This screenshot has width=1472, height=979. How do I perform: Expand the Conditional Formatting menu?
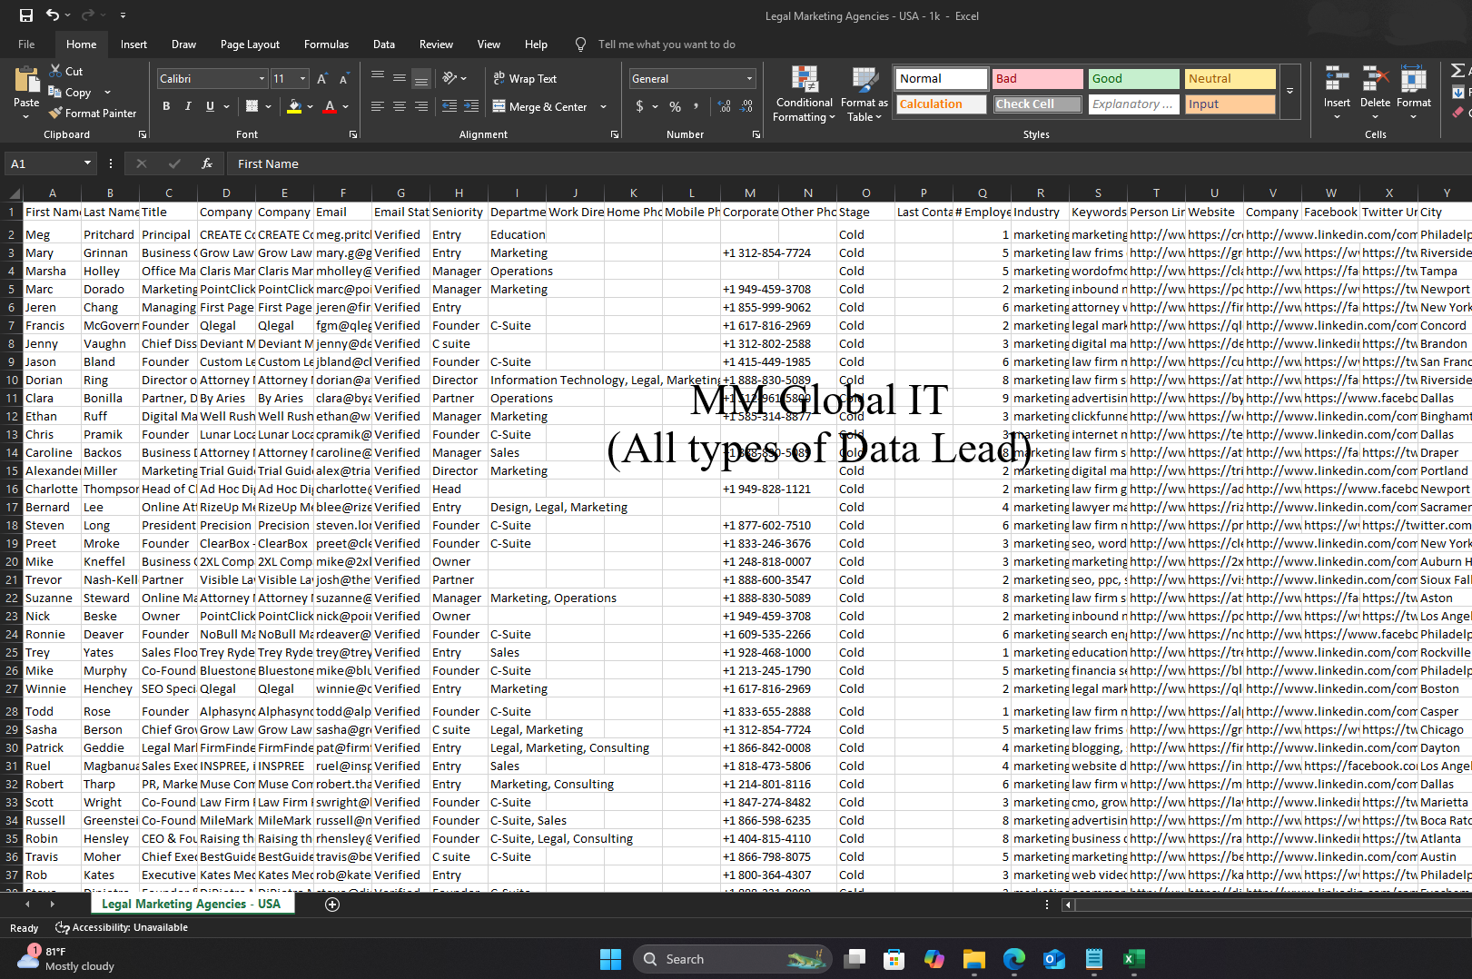tap(804, 94)
